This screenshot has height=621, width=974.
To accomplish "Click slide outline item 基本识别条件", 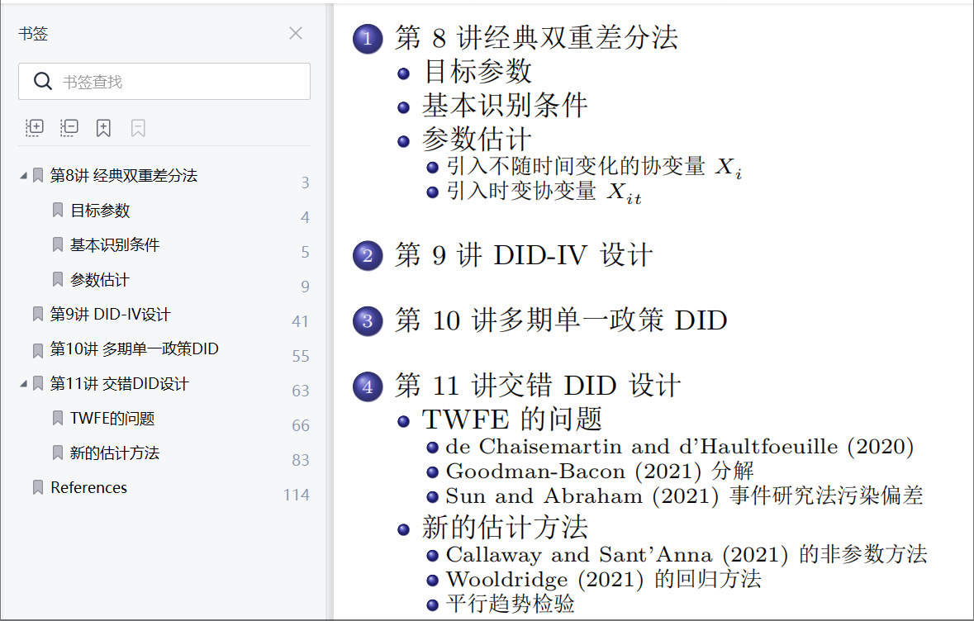I will pyautogui.click(x=505, y=105).
